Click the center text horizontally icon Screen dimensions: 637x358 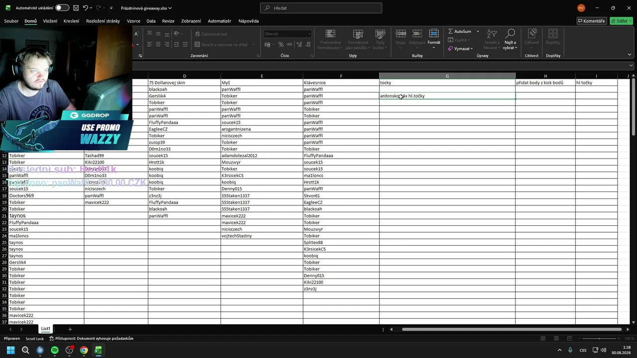[x=158, y=44]
